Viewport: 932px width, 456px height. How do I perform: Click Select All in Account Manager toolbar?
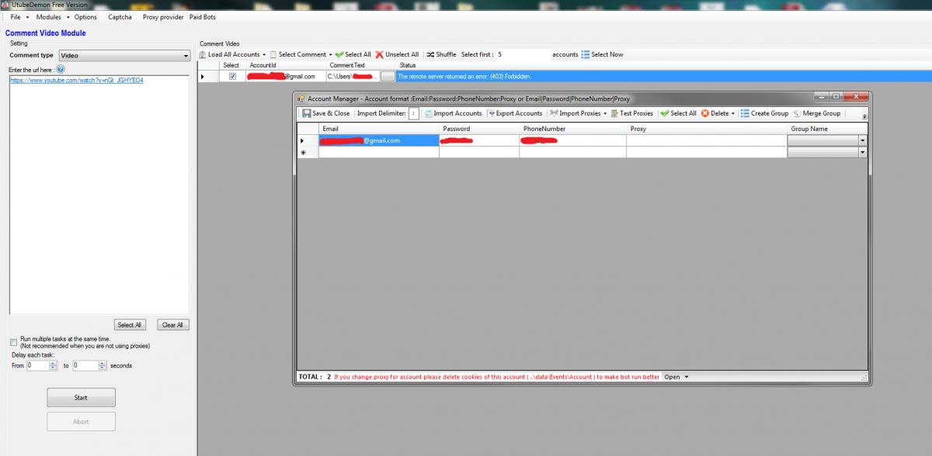tap(678, 113)
